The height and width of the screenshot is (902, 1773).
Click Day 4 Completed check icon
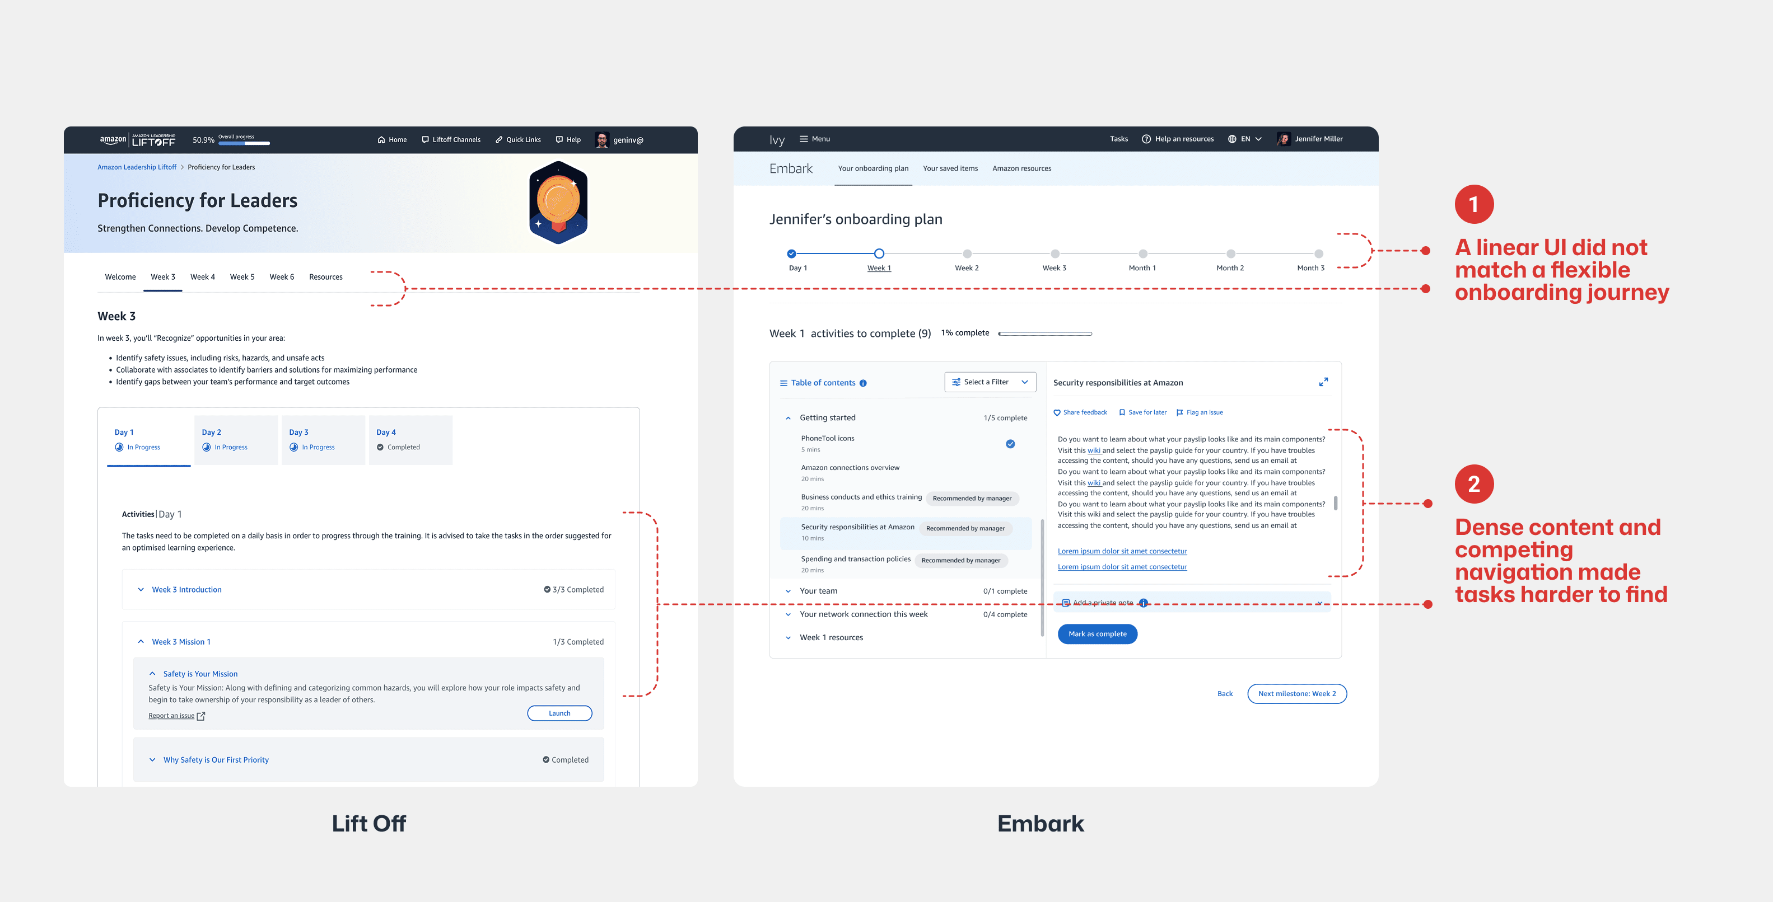pos(380,447)
